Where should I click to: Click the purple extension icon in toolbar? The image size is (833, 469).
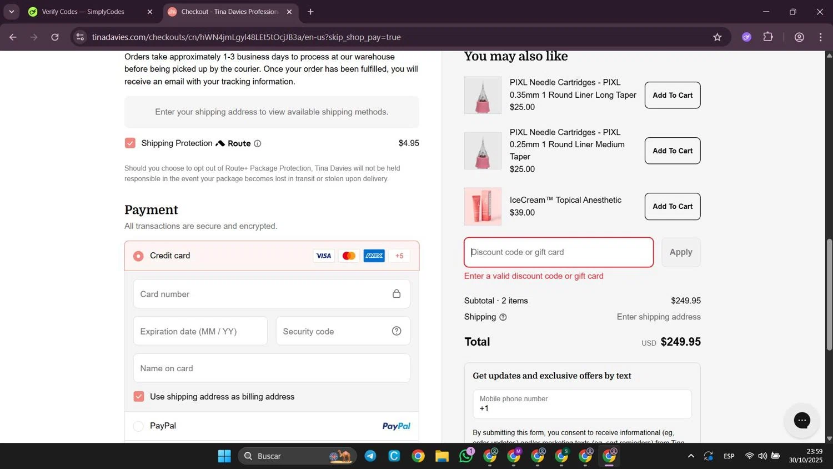[x=746, y=37]
